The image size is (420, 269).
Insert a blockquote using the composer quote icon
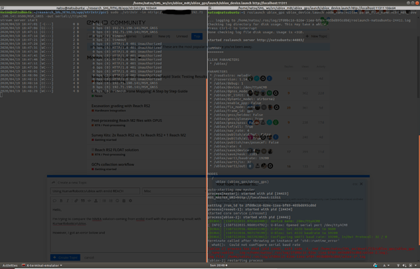[83, 200]
